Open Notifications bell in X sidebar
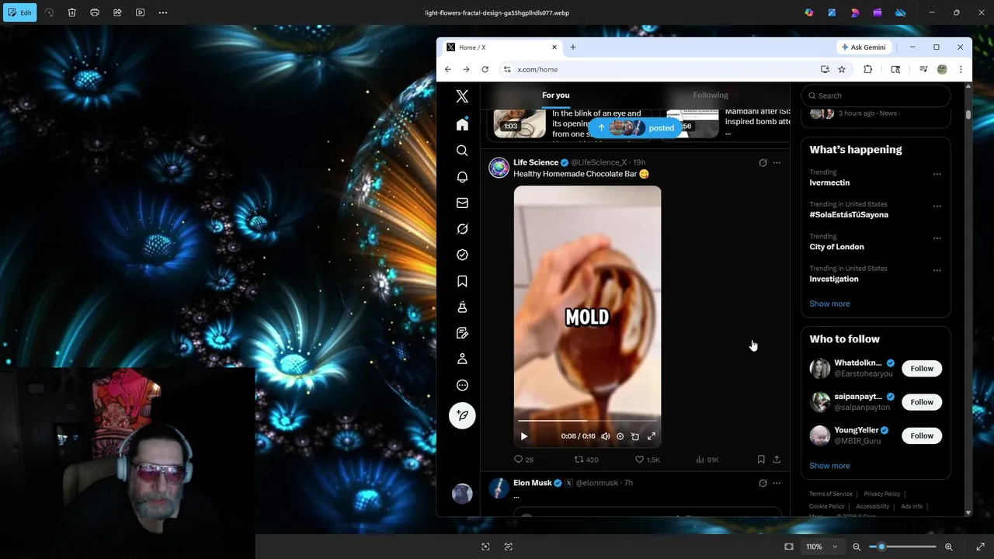The image size is (994, 559). point(462,177)
